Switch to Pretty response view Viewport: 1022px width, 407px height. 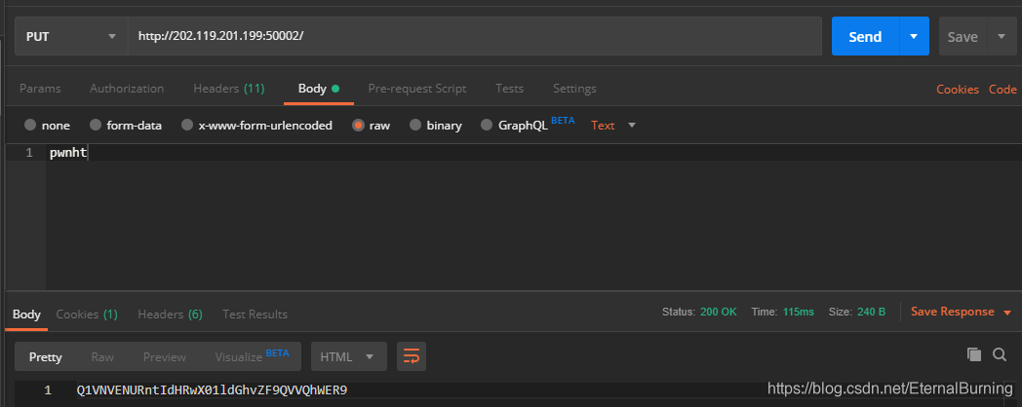click(46, 357)
